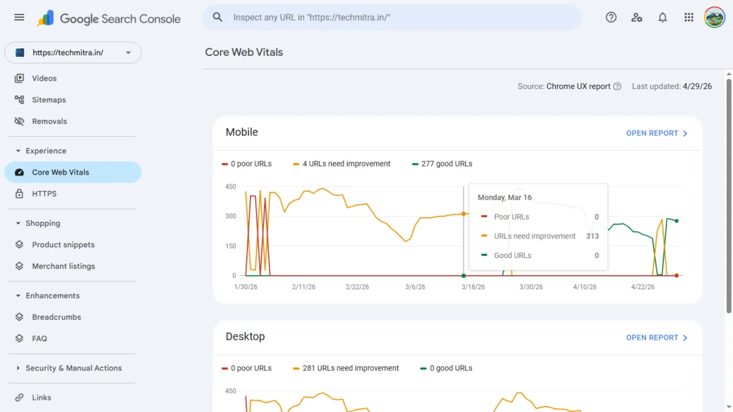Open the notifications bell
This screenshot has width=733, height=412.
point(663,17)
